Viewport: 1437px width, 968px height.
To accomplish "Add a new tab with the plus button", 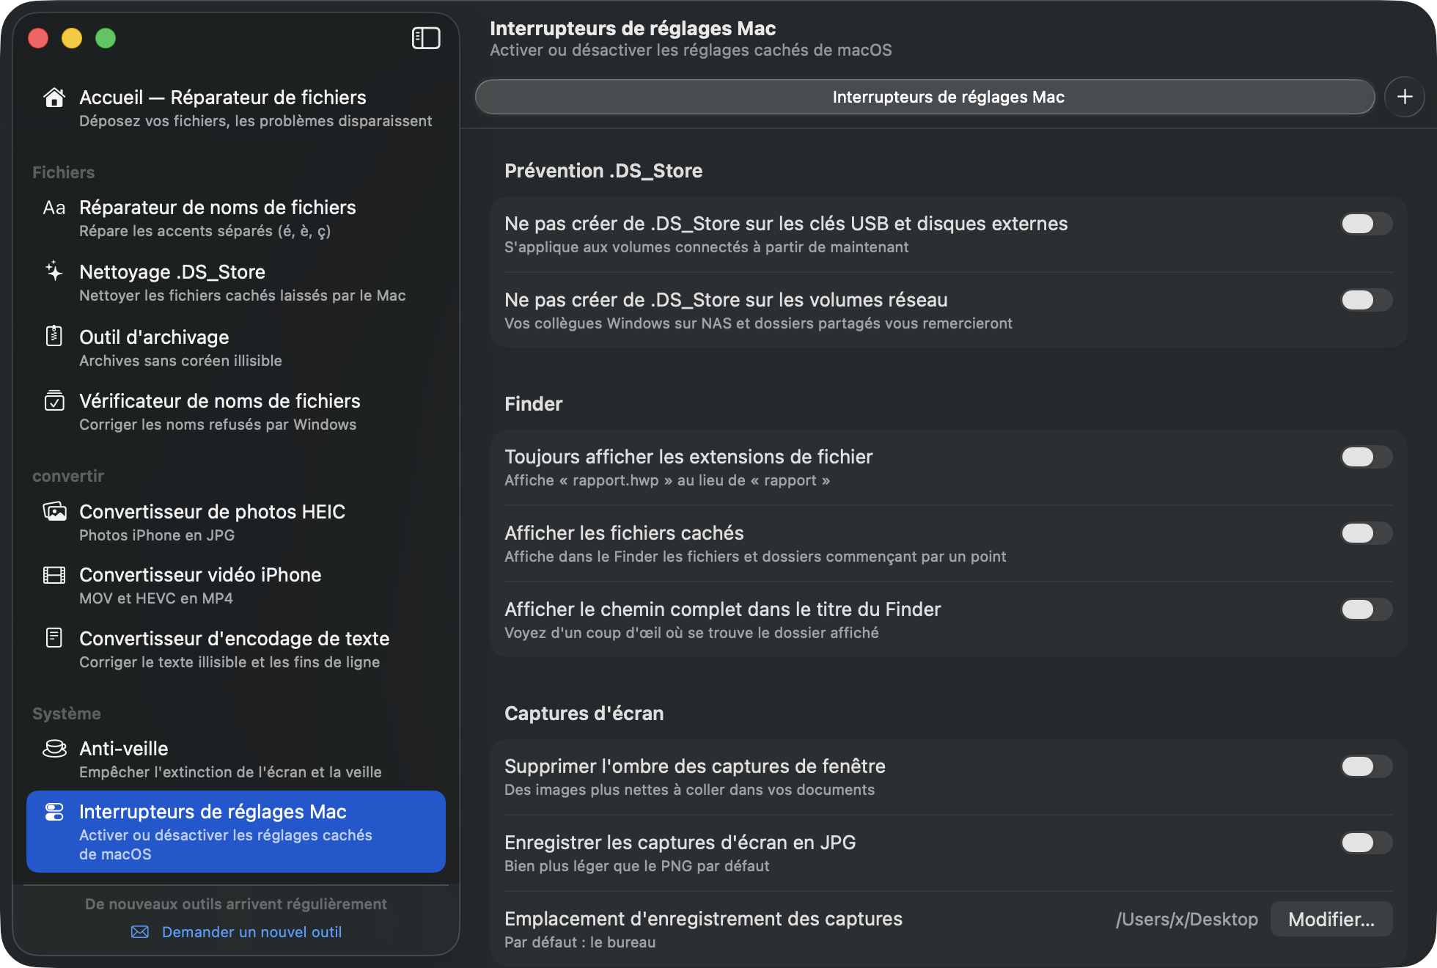I will coord(1405,97).
